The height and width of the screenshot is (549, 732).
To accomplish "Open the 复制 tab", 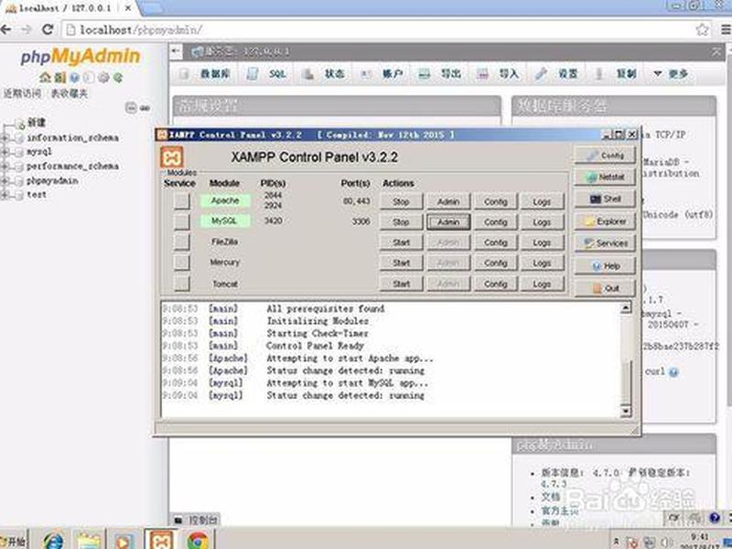I will [x=615, y=74].
